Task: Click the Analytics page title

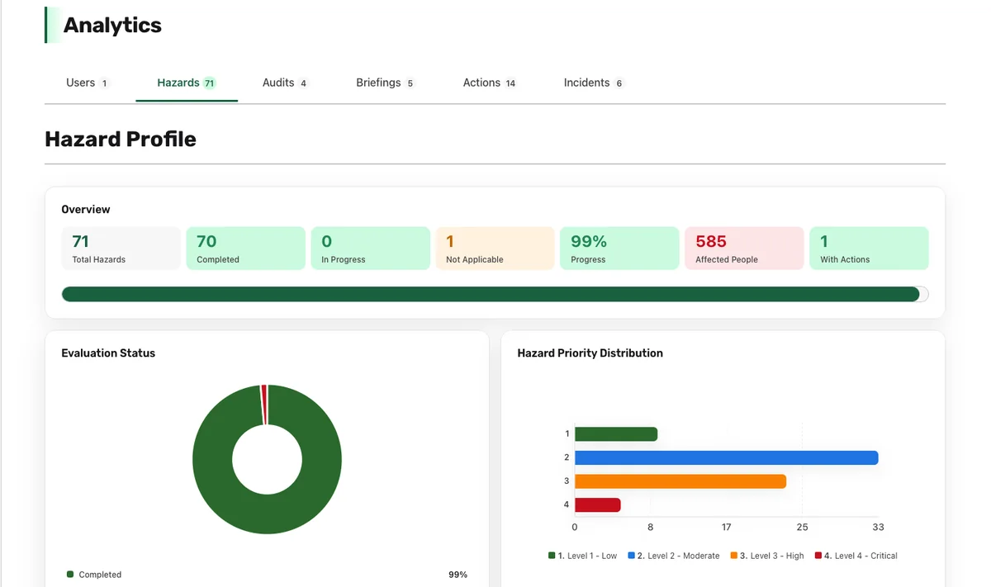Action: (112, 26)
